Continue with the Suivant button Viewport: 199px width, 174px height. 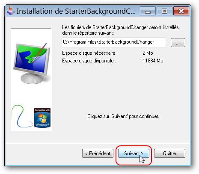click(x=134, y=153)
